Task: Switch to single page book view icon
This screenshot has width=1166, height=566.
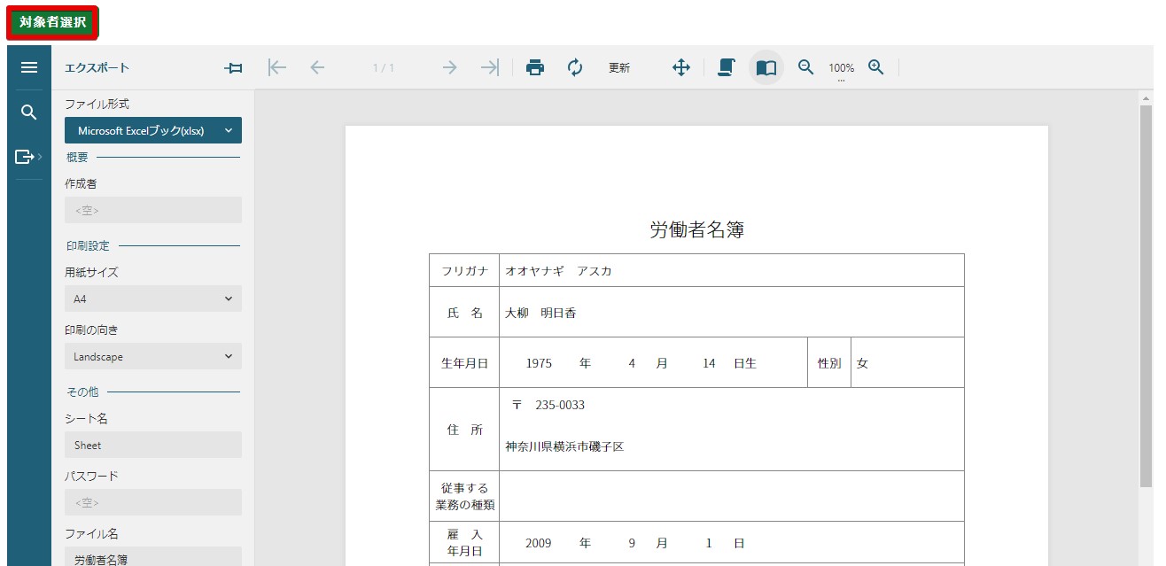Action: click(766, 67)
